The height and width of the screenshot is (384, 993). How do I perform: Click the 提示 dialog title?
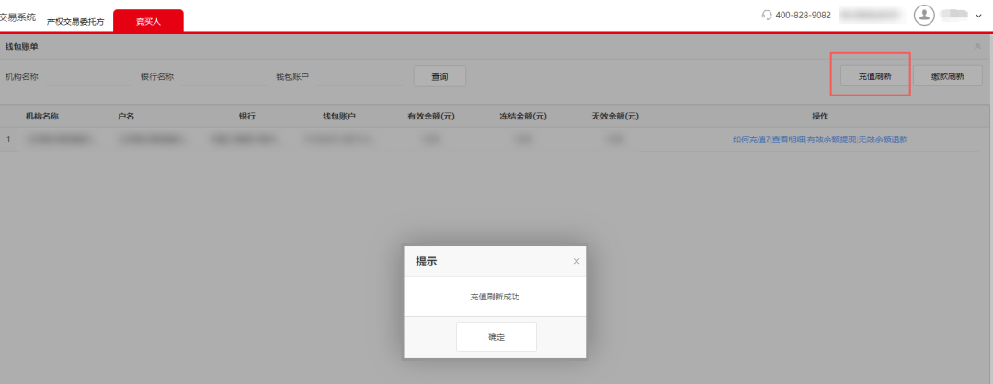[x=426, y=262]
